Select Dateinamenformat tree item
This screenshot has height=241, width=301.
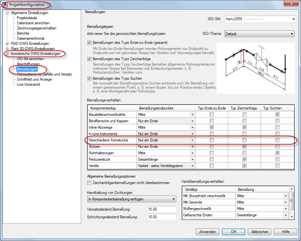[30, 38]
